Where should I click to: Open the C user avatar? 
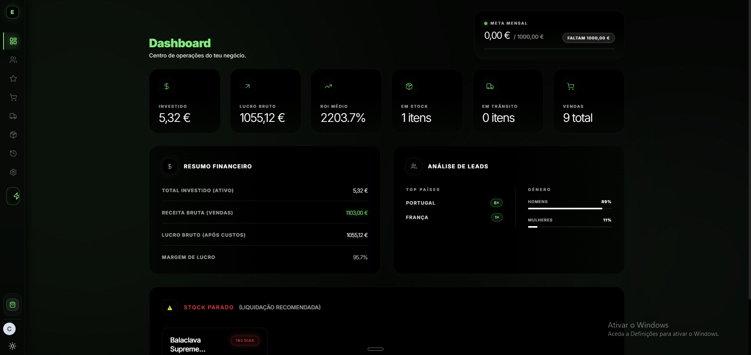(9, 329)
